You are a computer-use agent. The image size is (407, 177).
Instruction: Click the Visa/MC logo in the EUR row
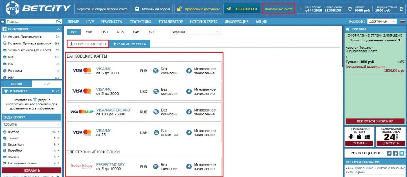82,71
